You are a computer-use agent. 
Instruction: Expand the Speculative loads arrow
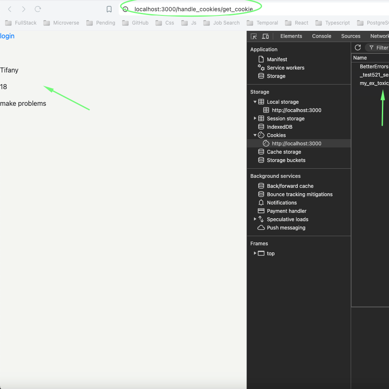(255, 219)
